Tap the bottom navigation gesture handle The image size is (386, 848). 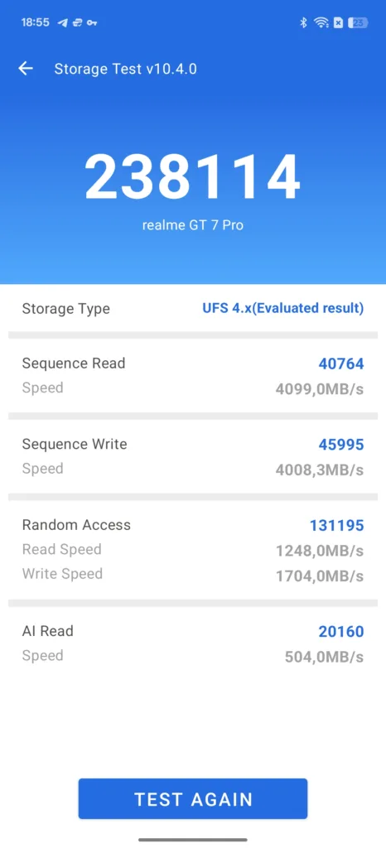[x=193, y=840]
